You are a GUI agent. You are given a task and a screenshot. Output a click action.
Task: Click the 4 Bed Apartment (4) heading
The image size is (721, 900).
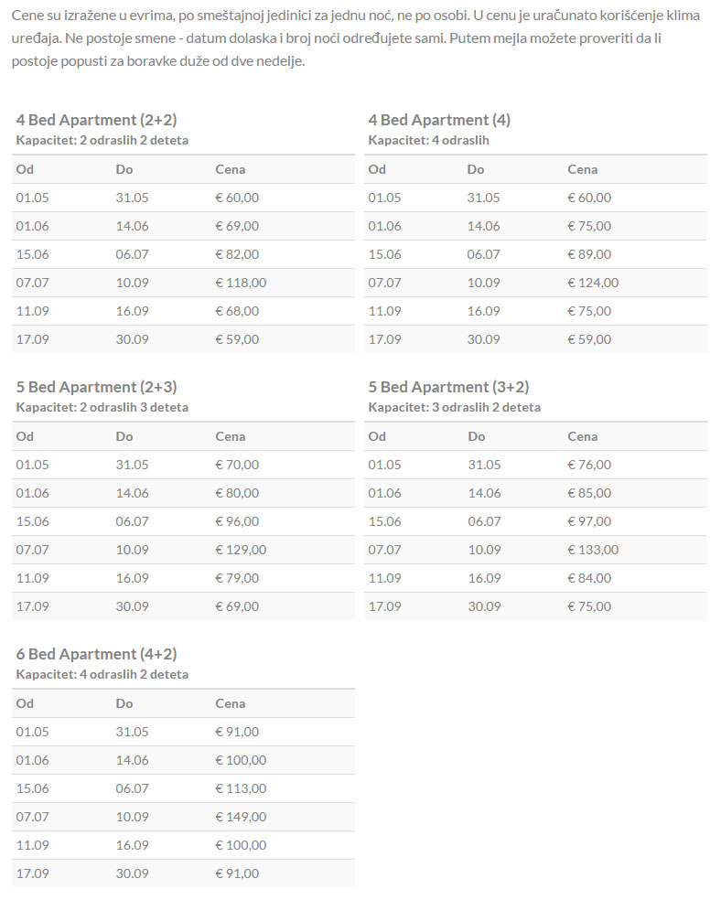[439, 120]
